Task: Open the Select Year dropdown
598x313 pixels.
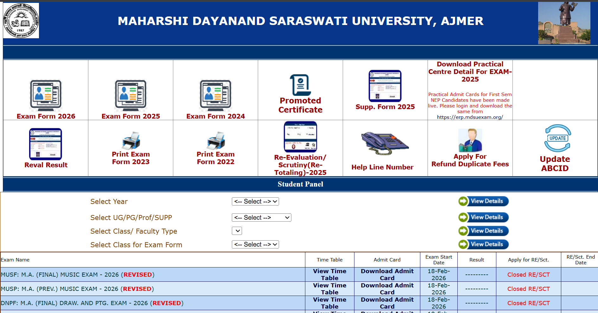Action: coord(255,201)
